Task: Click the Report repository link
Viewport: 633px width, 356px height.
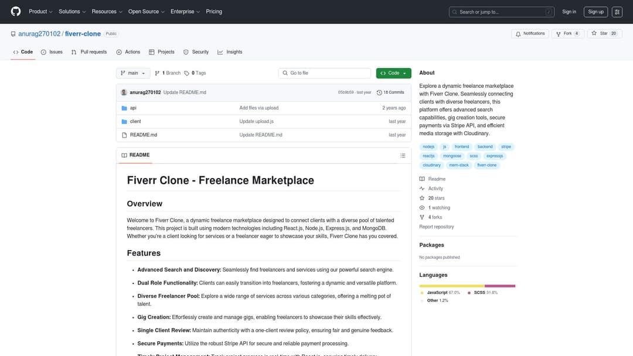Action: tap(437, 227)
